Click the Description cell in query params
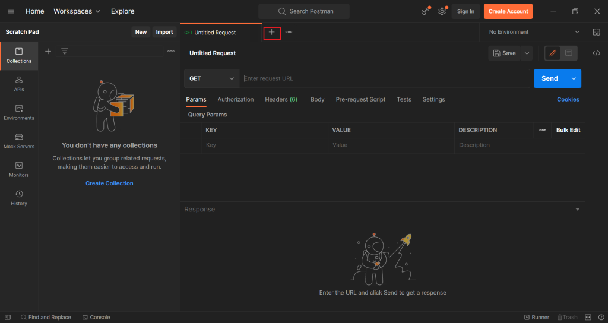 tap(520, 145)
